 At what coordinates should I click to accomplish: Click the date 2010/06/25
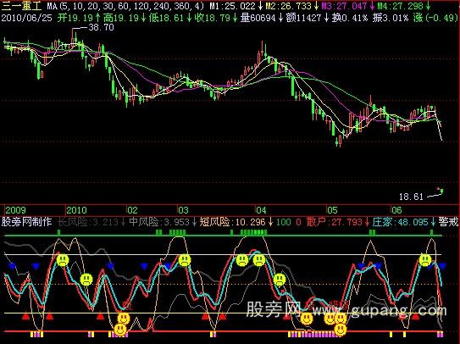pos(26,18)
